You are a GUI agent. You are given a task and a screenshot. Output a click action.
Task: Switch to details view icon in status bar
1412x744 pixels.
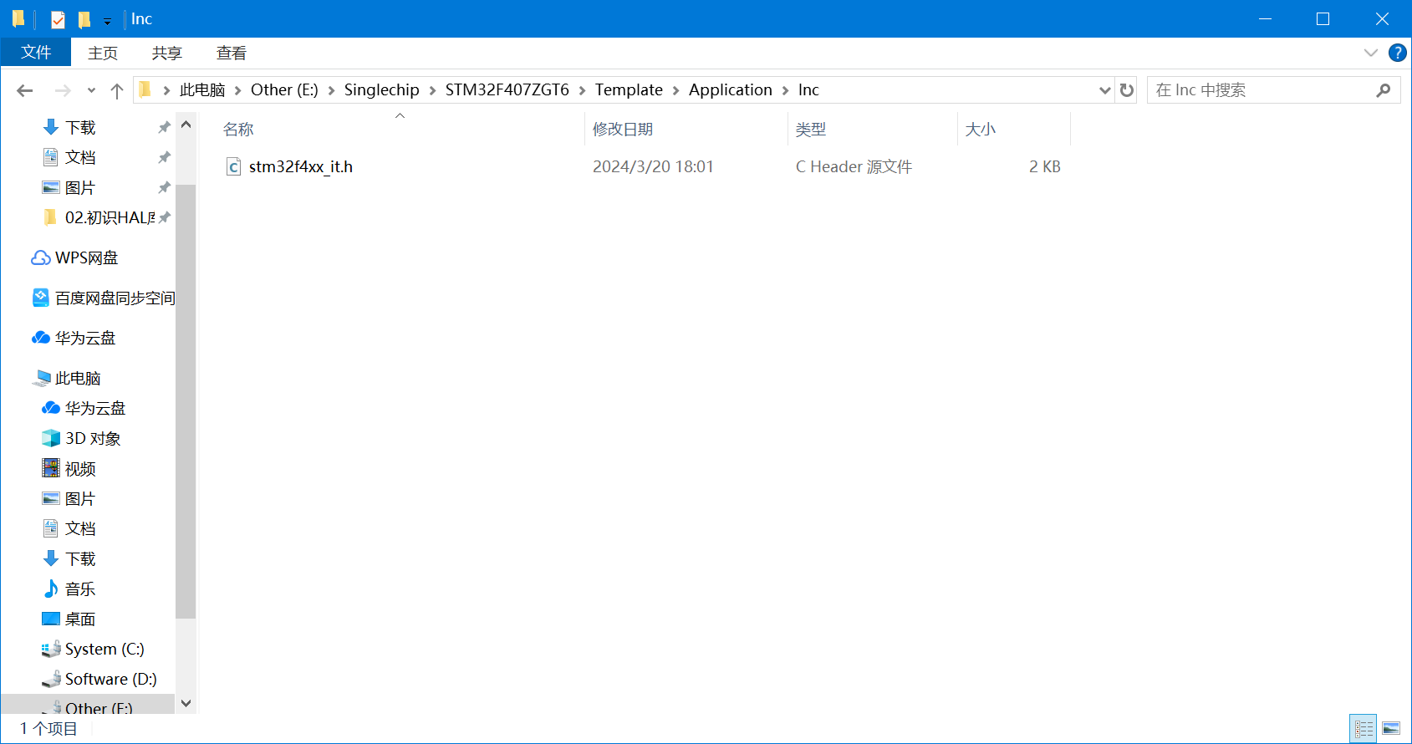[x=1364, y=729]
